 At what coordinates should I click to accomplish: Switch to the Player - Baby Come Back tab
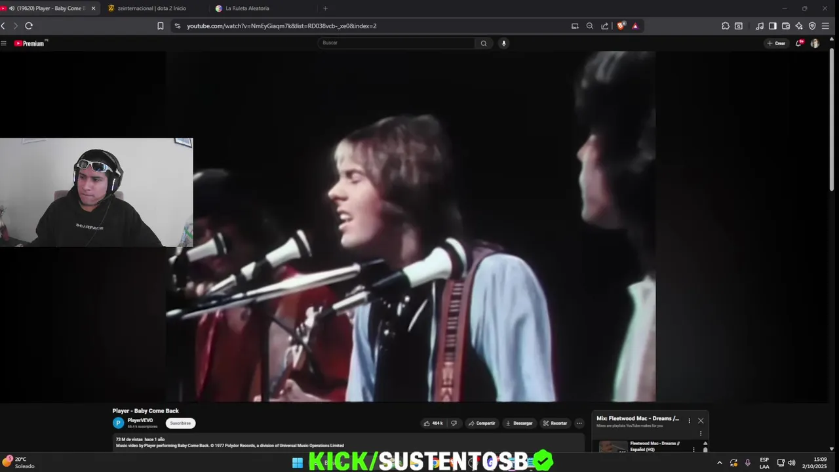click(51, 9)
